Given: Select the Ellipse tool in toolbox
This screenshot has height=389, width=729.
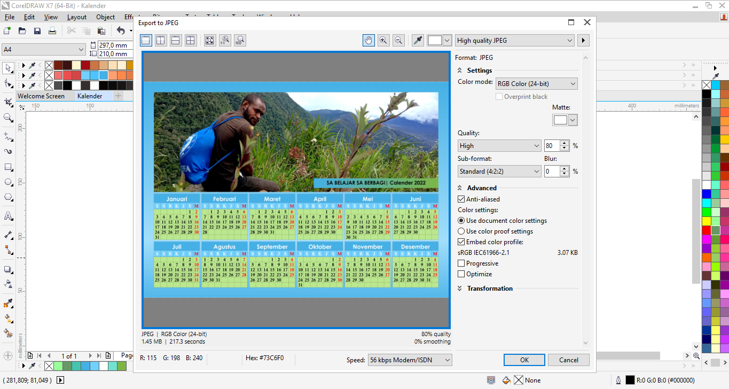Looking at the screenshot, I should click(8, 182).
